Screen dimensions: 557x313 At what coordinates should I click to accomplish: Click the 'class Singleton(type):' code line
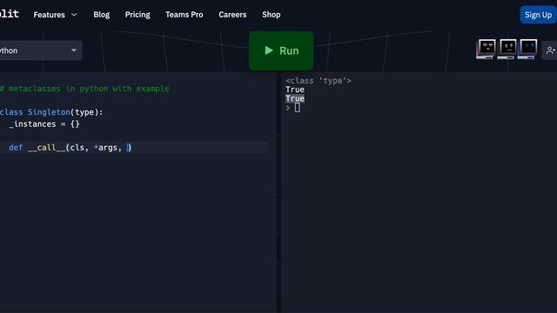[51, 112]
